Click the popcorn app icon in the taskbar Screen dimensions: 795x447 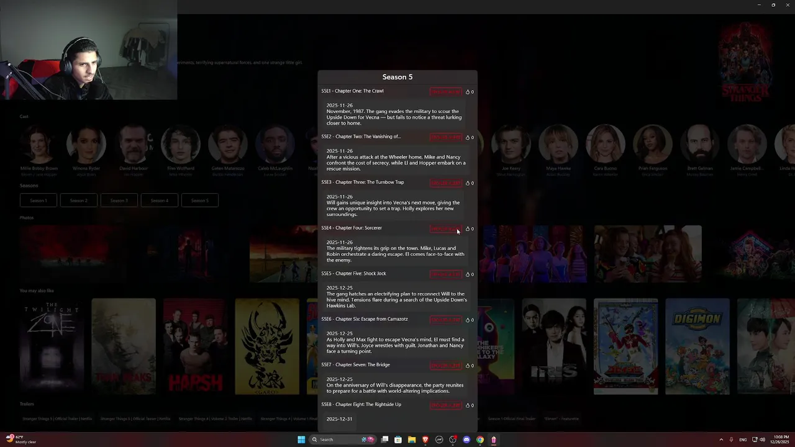[494, 440]
